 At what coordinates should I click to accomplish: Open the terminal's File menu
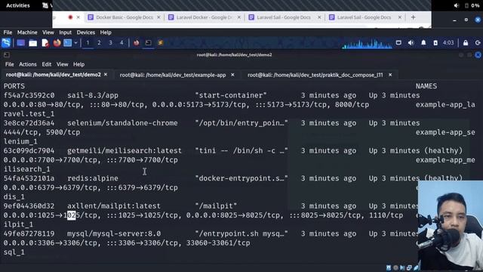[10, 64]
